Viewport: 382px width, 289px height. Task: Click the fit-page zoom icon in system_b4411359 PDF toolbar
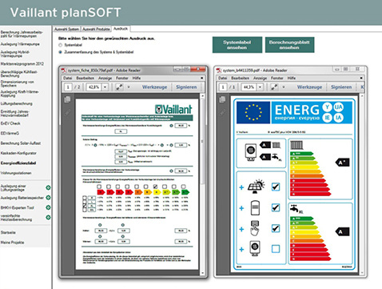click(x=274, y=87)
